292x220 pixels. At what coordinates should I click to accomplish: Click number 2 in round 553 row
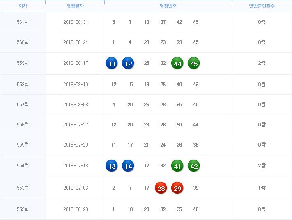click(x=114, y=188)
